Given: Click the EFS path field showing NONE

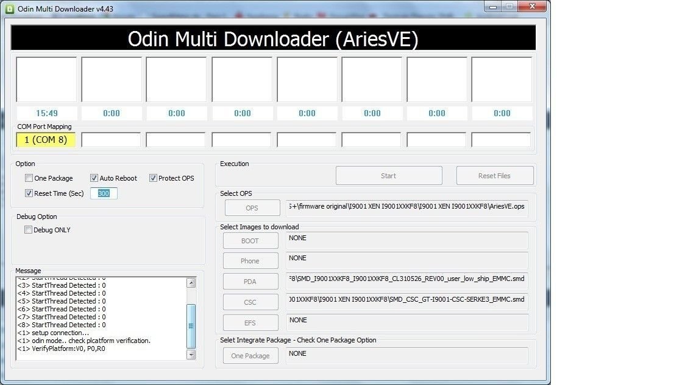Looking at the screenshot, I should (407, 323).
